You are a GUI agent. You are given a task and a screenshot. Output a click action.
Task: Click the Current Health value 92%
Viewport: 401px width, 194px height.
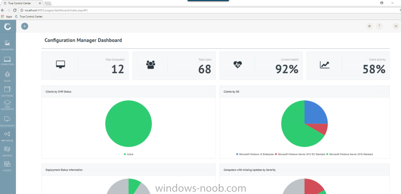click(x=287, y=69)
